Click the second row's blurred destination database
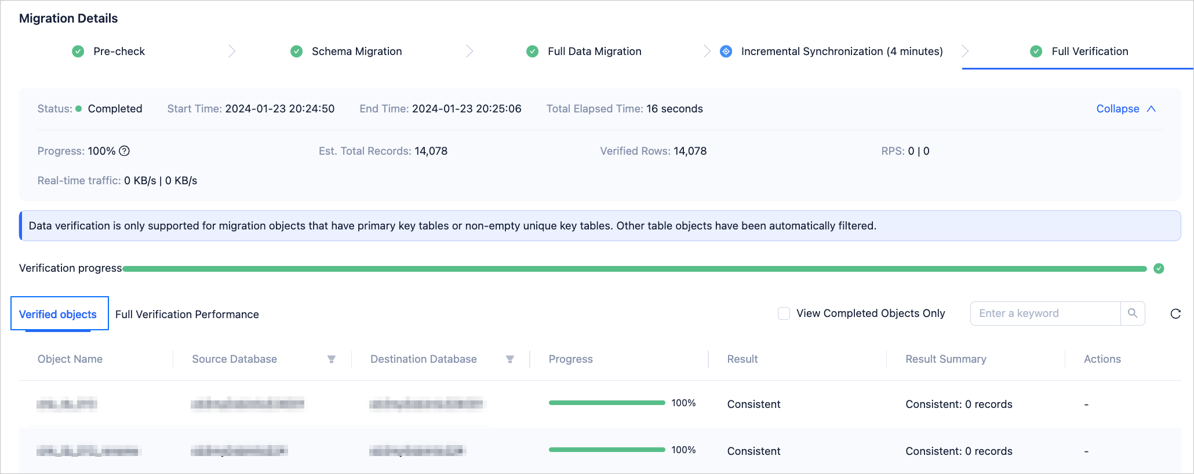The width and height of the screenshot is (1194, 474). click(417, 451)
